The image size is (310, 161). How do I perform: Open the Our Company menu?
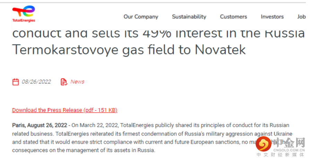pos(141,17)
